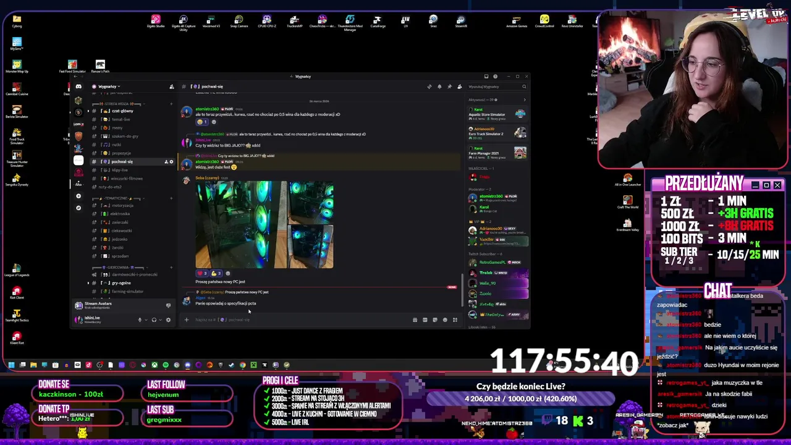
Task: Open the emoji picker icon
Action: pyautogui.click(x=445, y=320)
